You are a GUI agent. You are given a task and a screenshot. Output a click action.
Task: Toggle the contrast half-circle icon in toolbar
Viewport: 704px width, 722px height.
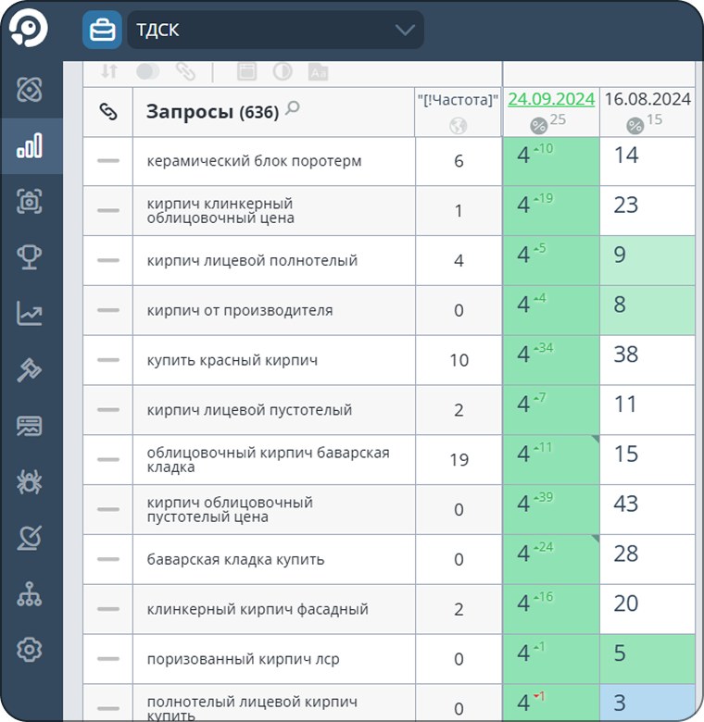(282, 71)
